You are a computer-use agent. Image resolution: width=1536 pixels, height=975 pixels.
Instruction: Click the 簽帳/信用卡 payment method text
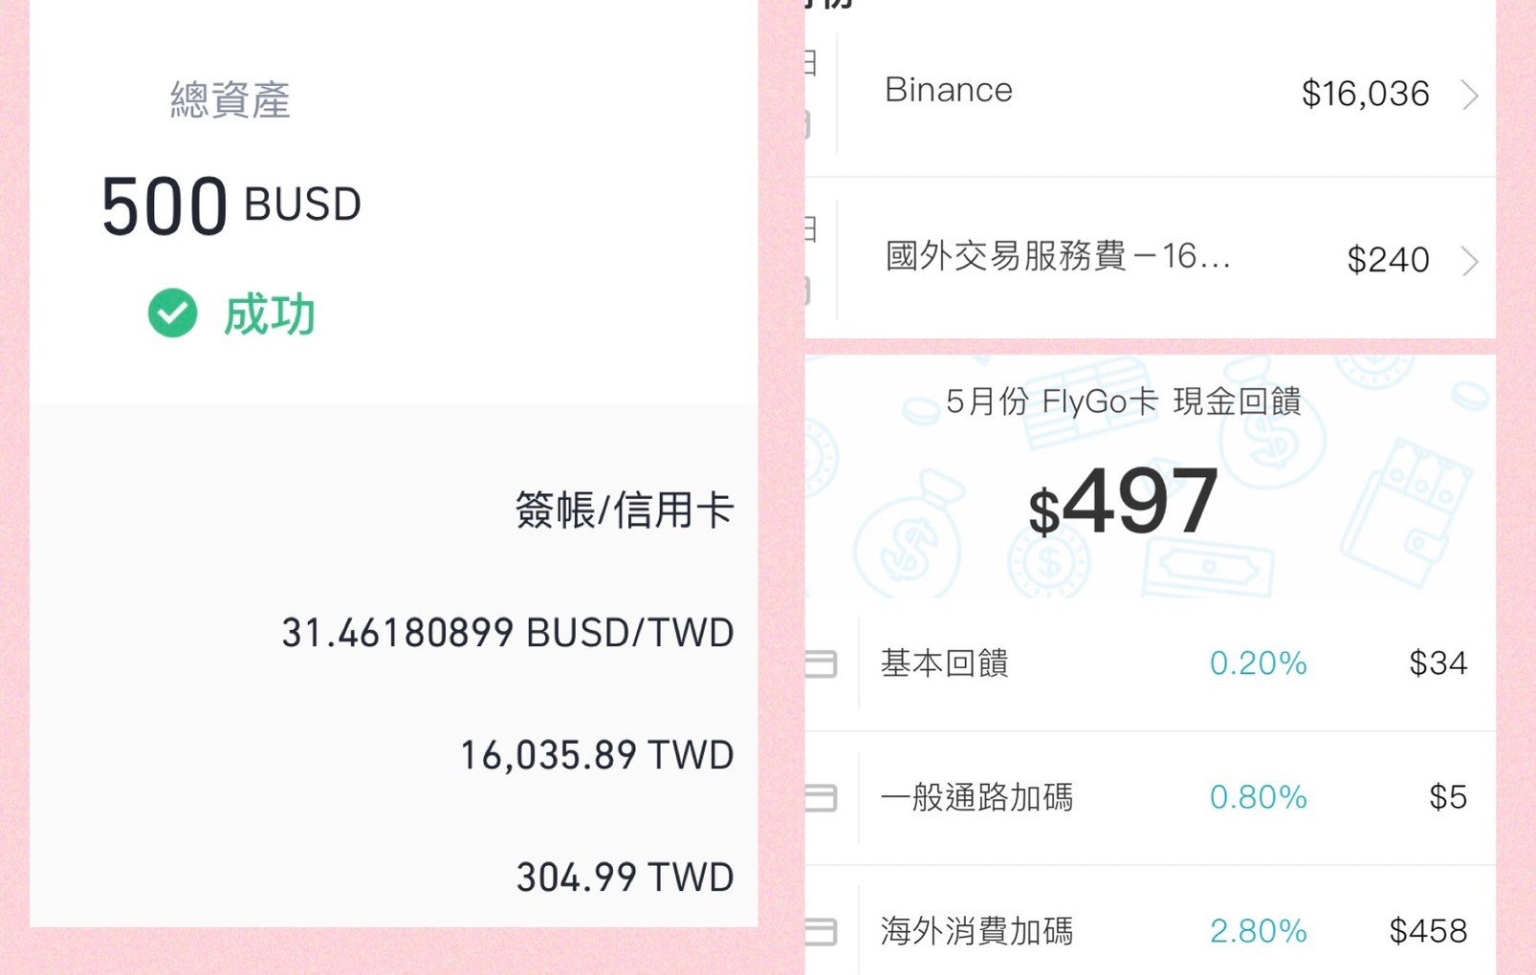[625, 509]
